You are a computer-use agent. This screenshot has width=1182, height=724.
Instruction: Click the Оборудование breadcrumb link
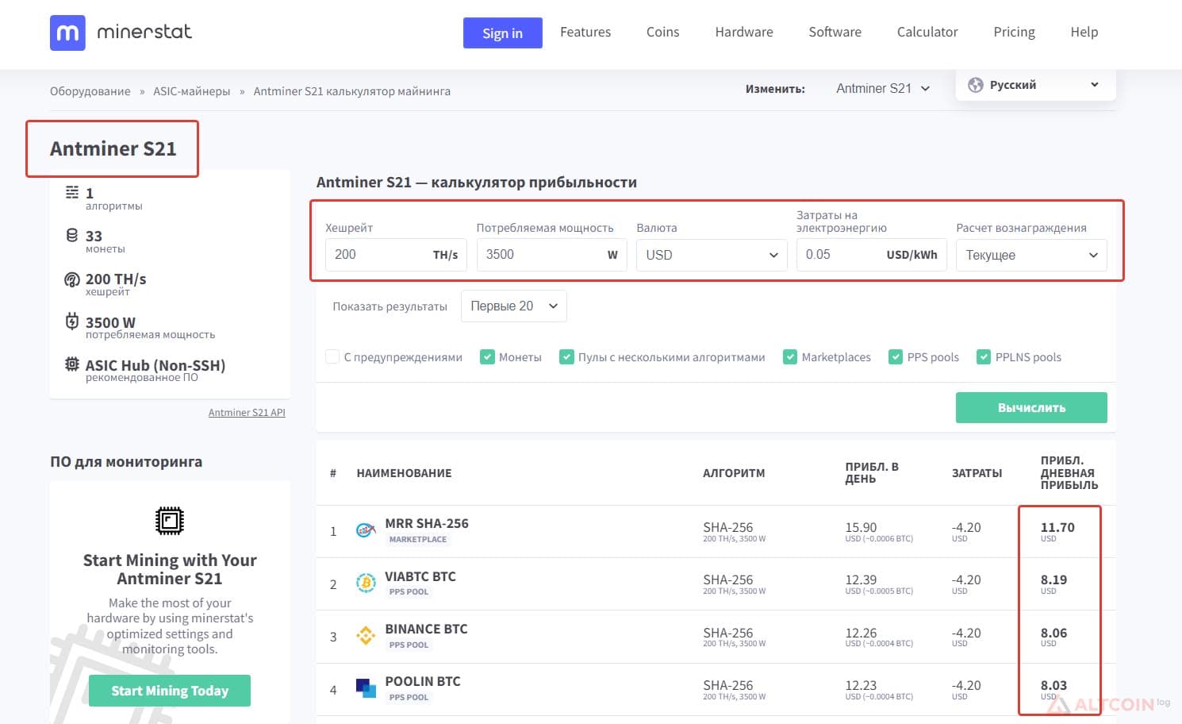(90, 91)
